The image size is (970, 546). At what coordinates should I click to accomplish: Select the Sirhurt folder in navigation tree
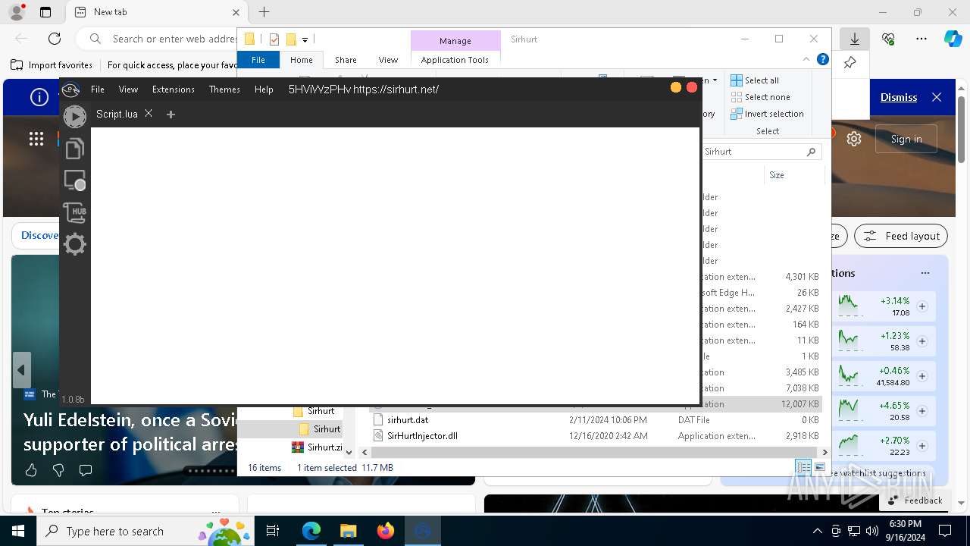(327, 429)
